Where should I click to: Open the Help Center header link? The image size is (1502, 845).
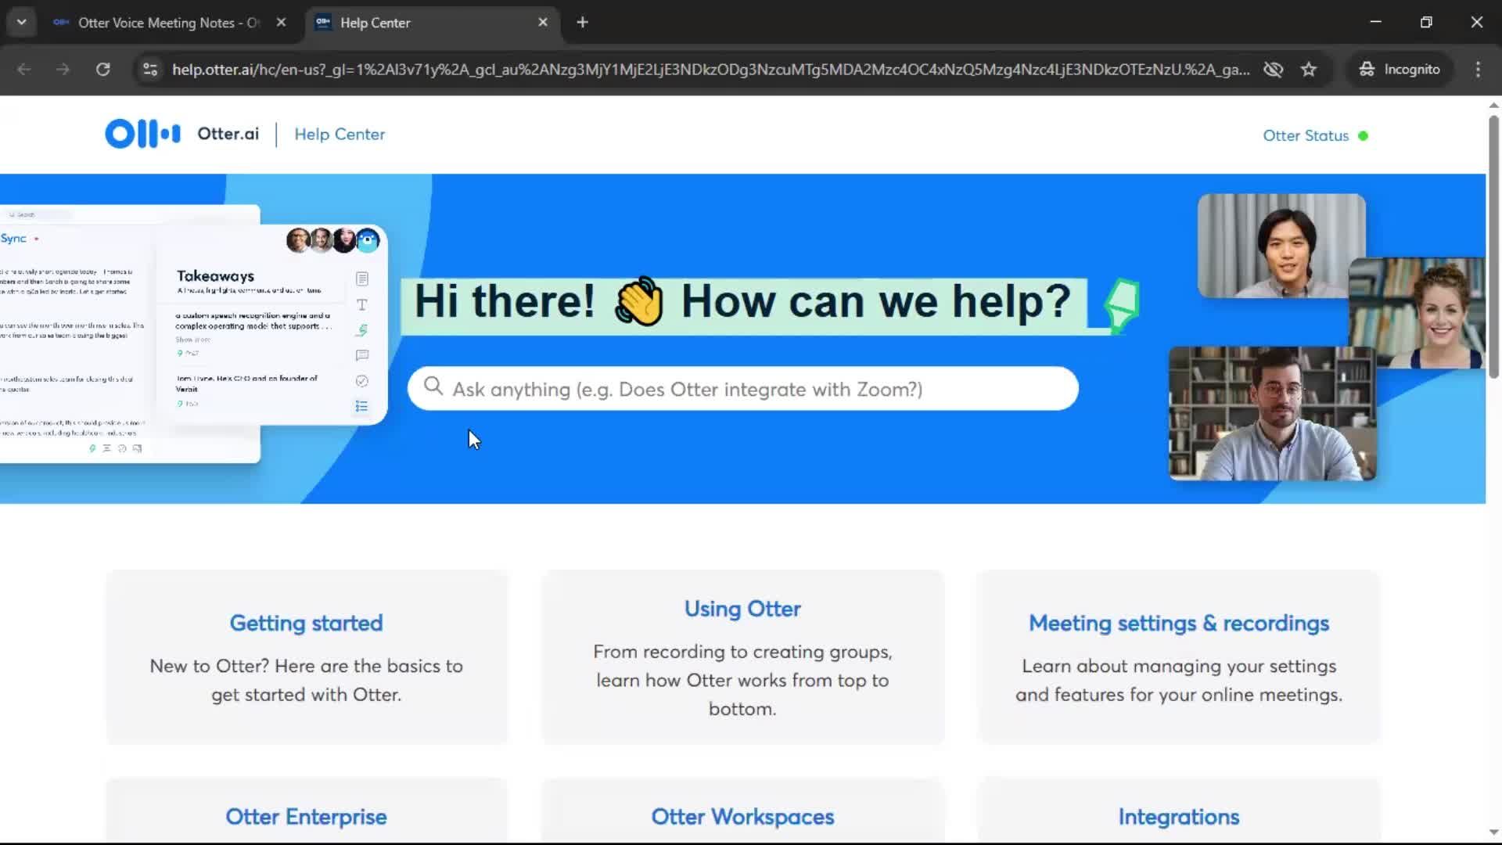pyautogui.click(x=340, y=134)
